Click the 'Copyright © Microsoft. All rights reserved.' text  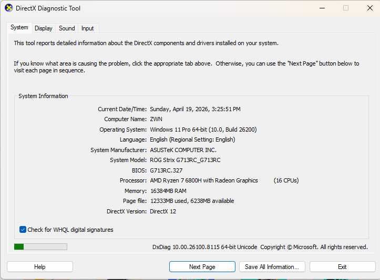point(314,247)
